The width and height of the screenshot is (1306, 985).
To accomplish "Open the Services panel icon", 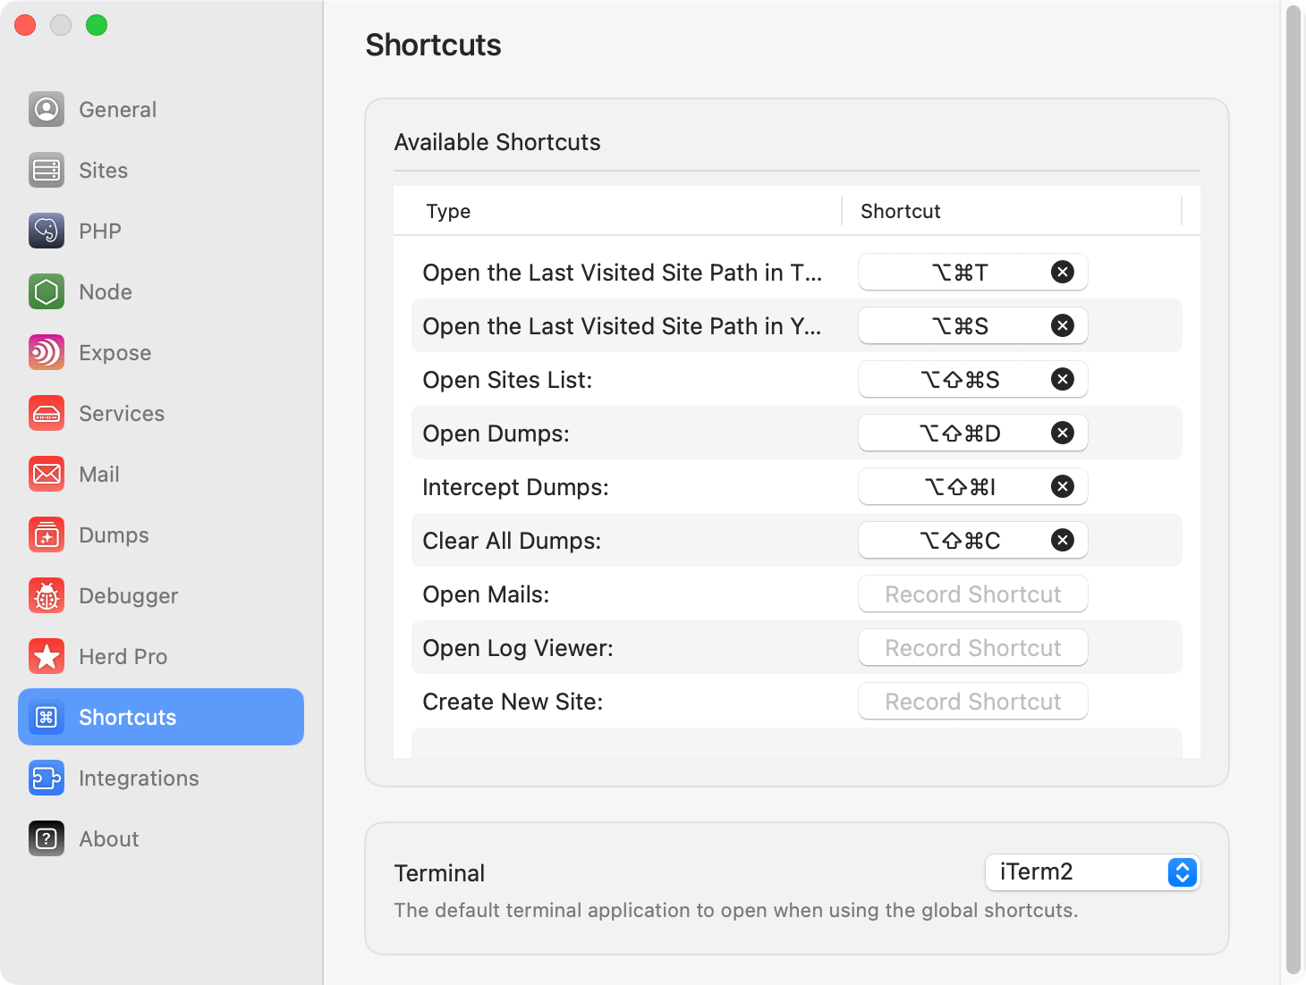I will pos(46,413).
